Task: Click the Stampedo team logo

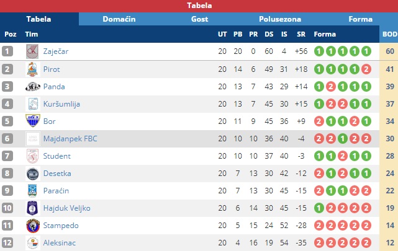Action: click(x=33, y=226)
